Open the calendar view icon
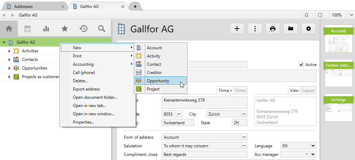The height and width of the screenshot is (160, 355). pyautogui.click(x=28, y=29)
